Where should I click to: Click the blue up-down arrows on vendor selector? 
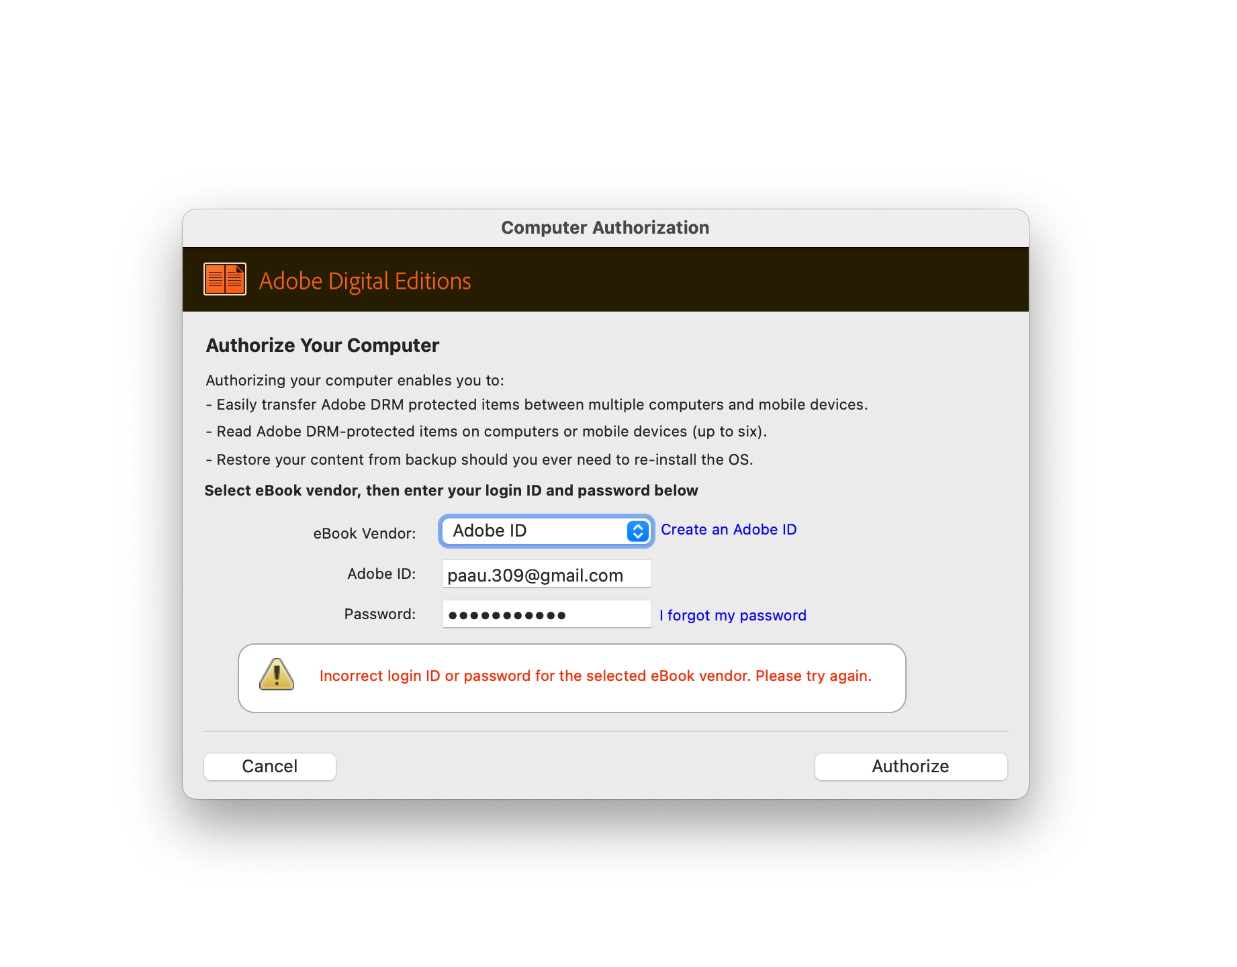pos(637,531)
